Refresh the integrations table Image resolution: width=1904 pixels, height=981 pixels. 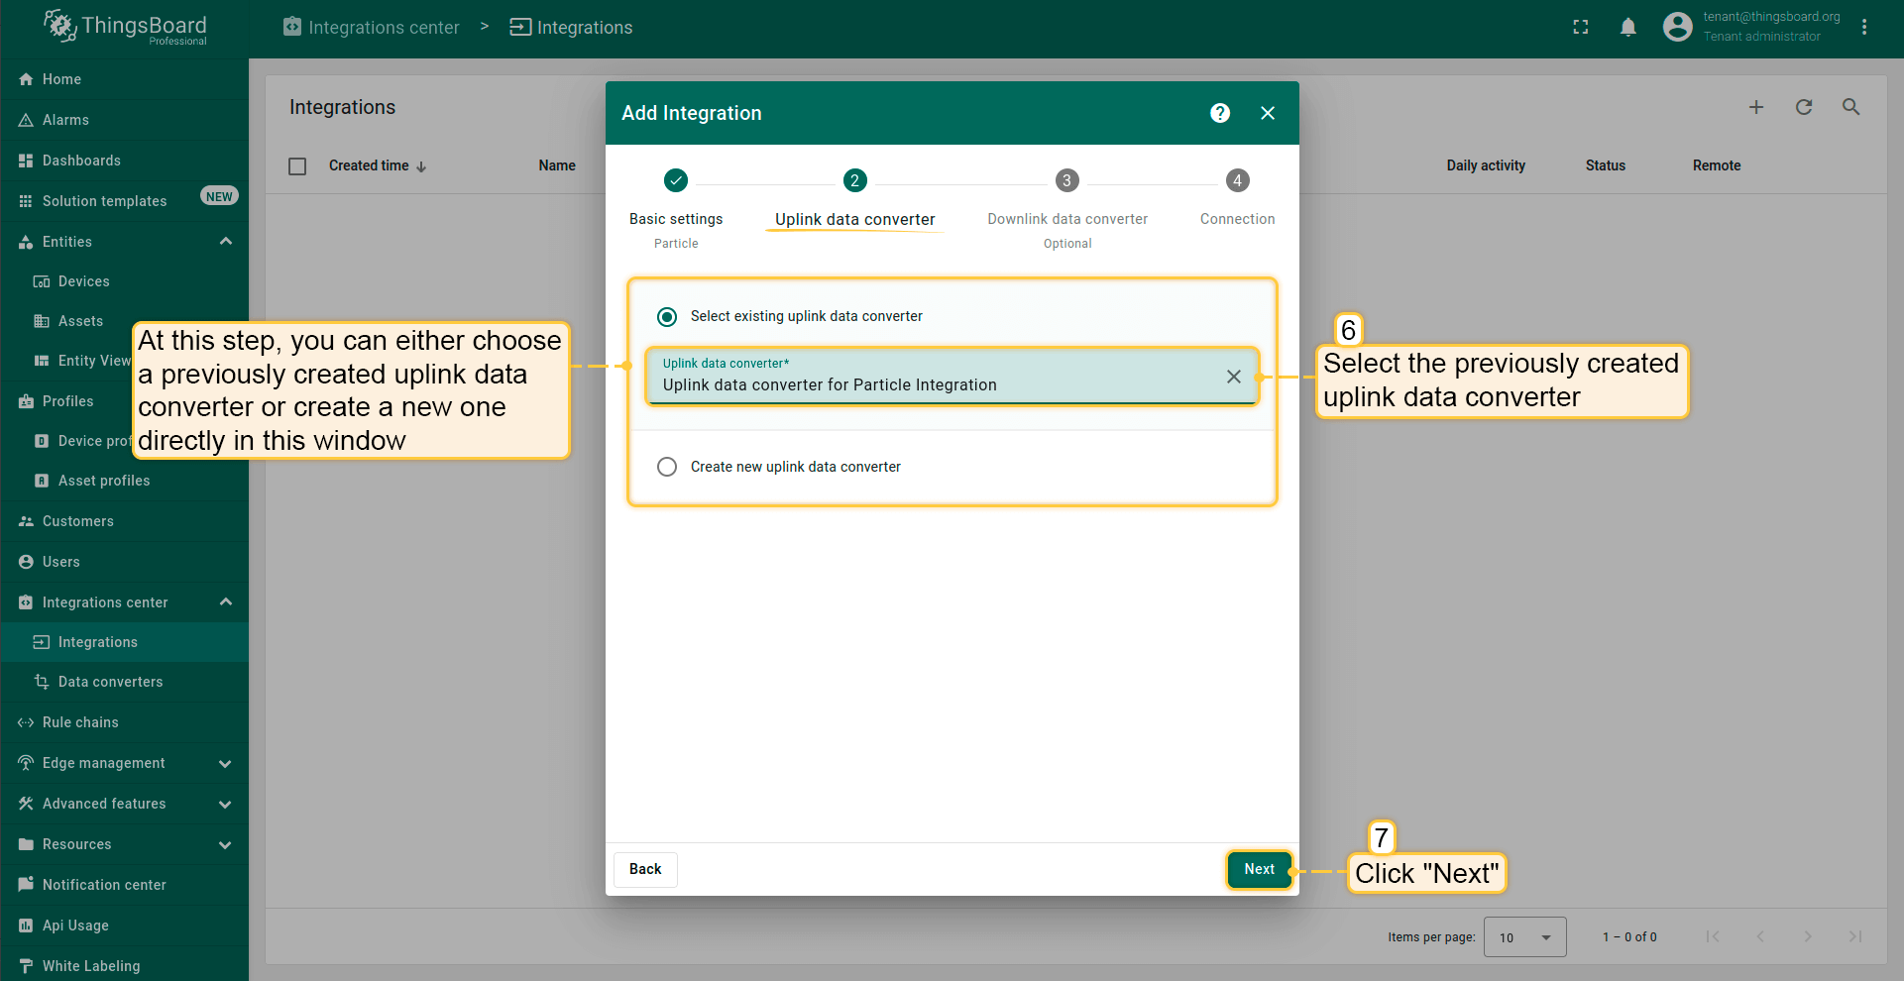click(x=1803, y=107)
